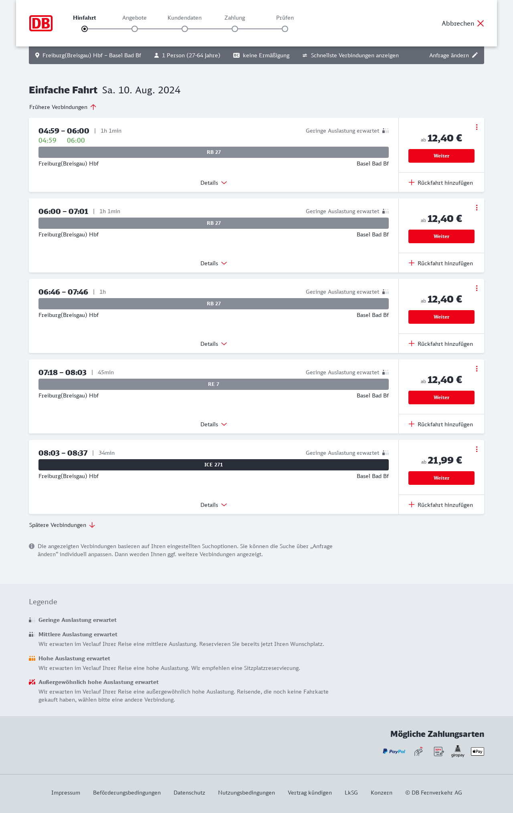Expand Details for the RE 7 connection
This screenshot has width=513, height=813.
[214, 424]
